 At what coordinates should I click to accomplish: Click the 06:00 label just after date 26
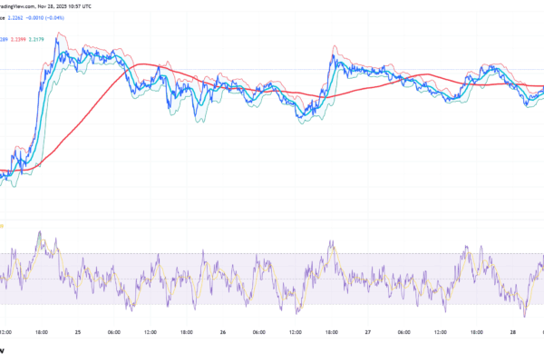pyautogui.click(x=258, y=332)
